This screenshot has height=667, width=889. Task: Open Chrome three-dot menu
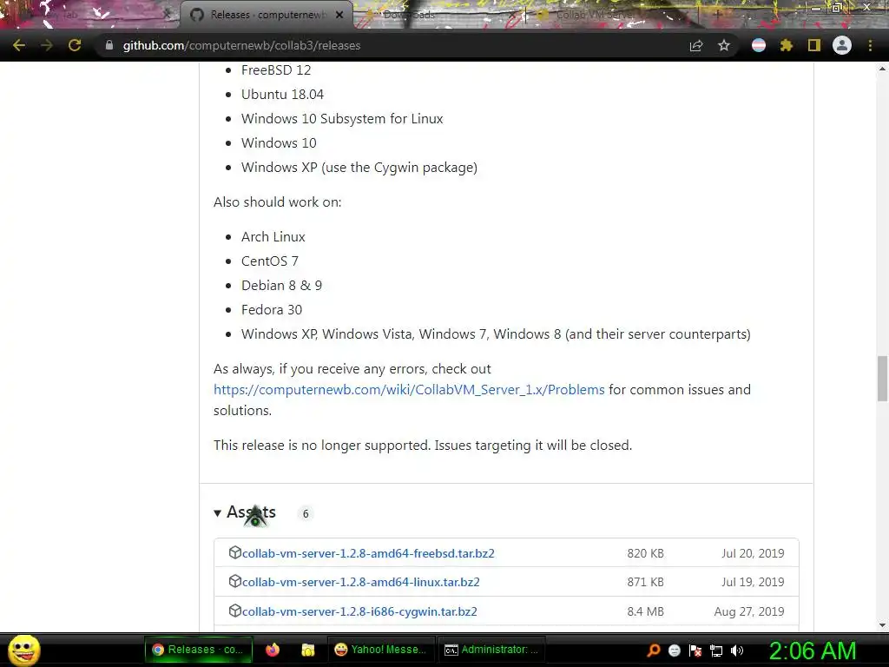[870, 45]
